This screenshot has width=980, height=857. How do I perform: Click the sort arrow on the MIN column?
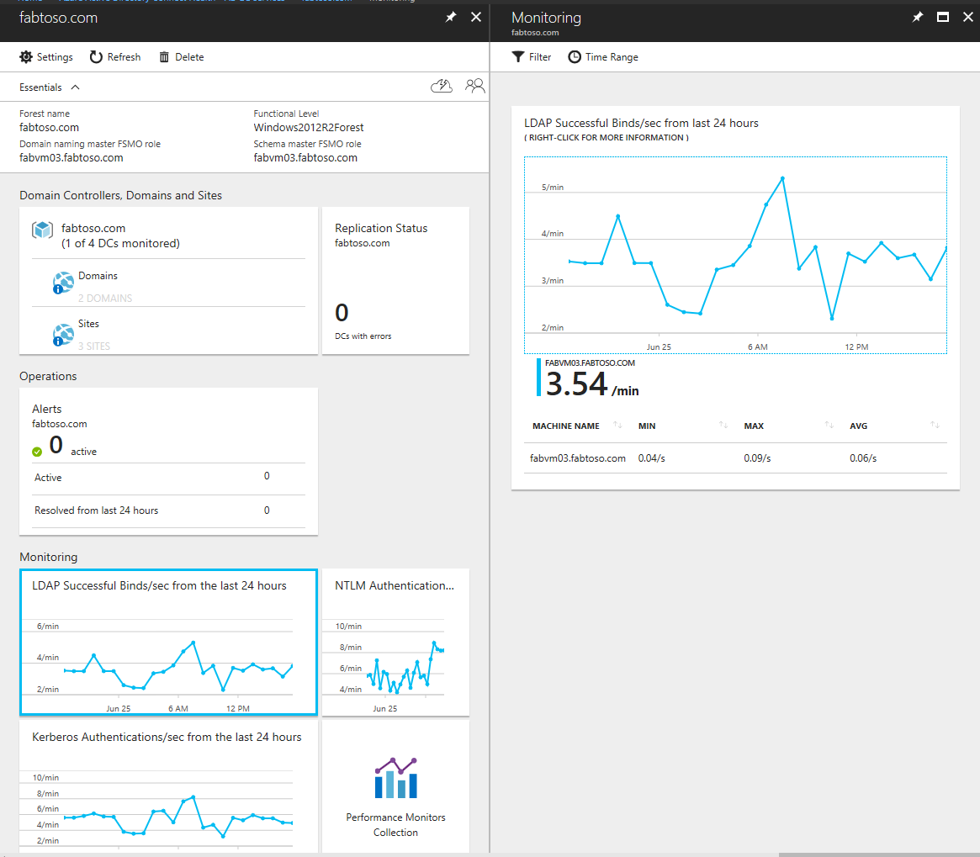pyautogui.click(x=723, y=426)
